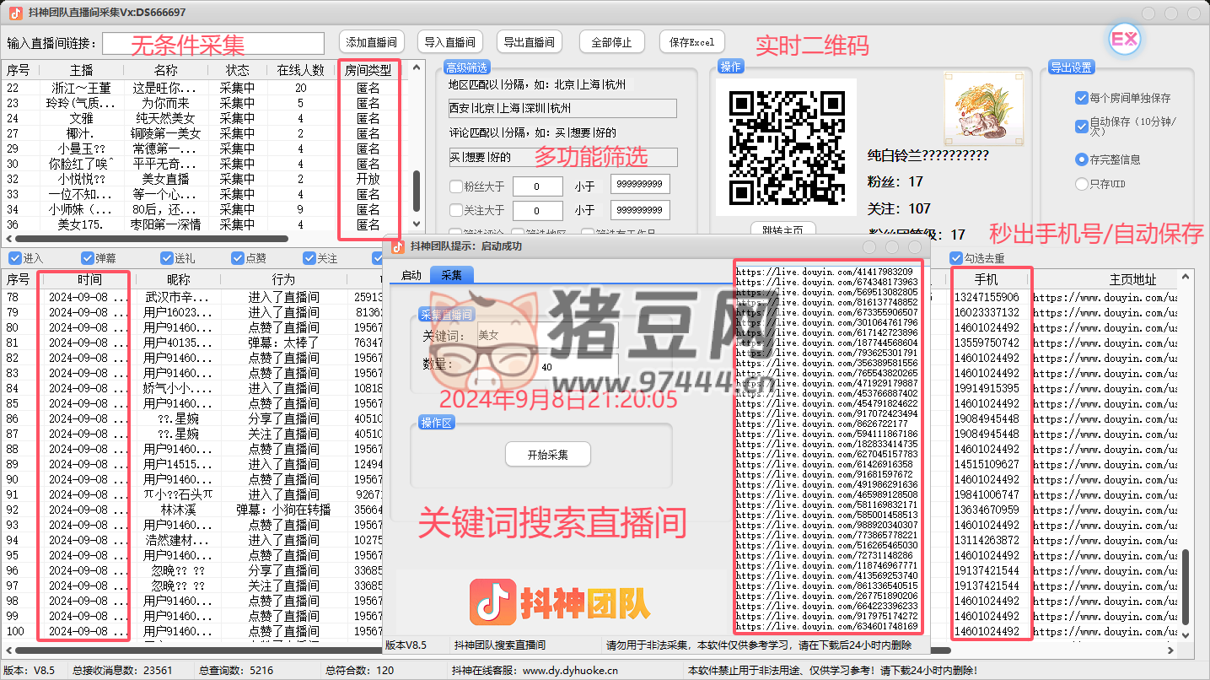Disable 每个房间单独保存 option
This screenshot has height=680, width=1210.
pos(1082,98)
